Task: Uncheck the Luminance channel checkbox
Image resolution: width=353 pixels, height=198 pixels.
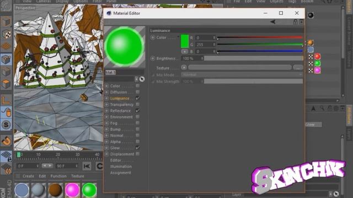Action: click(137, 98)
